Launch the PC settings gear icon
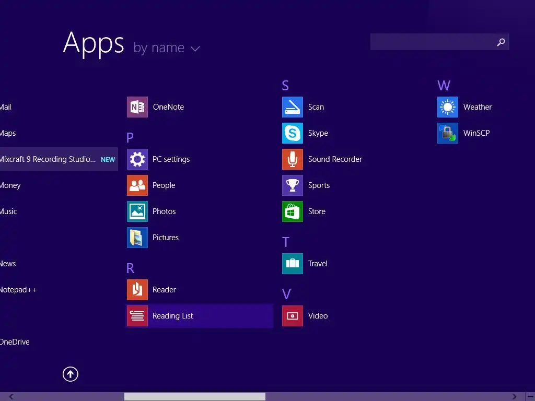535x401 pixels. pos(137,159)
